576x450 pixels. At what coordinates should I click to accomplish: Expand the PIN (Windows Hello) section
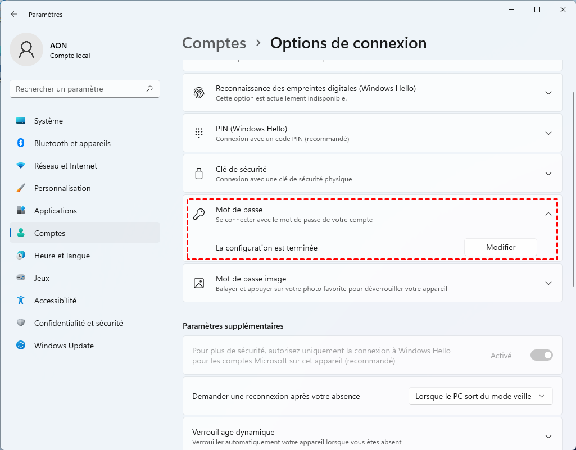click(x=548, y=133)
